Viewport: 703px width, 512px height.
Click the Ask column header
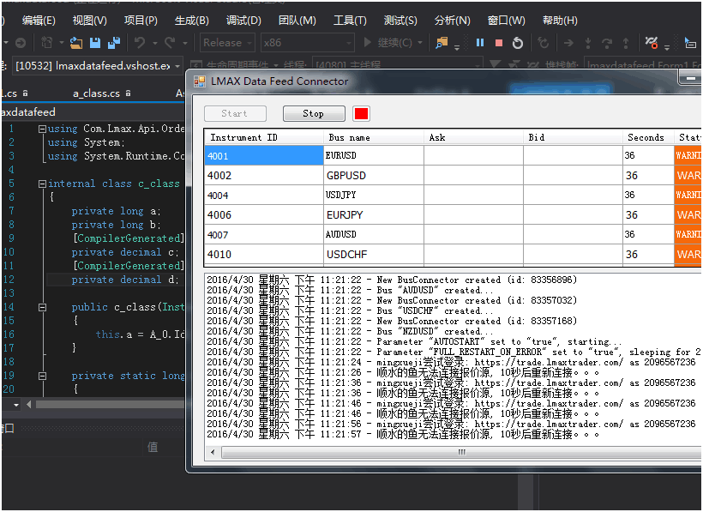(x=473, y=137)
